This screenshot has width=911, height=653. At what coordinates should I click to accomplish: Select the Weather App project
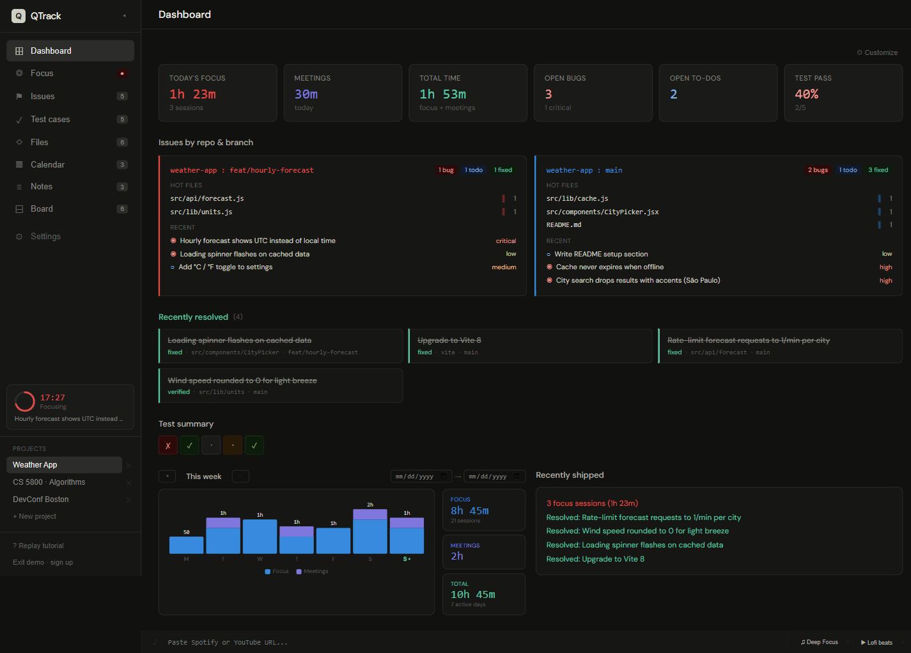pos(64,465)
